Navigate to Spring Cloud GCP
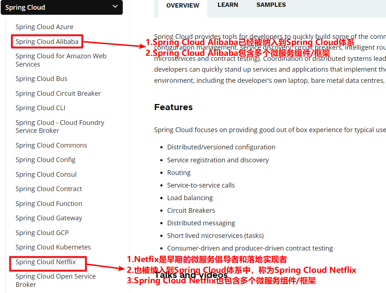Viewport: 386px width, 293px height. pos(42,233)
